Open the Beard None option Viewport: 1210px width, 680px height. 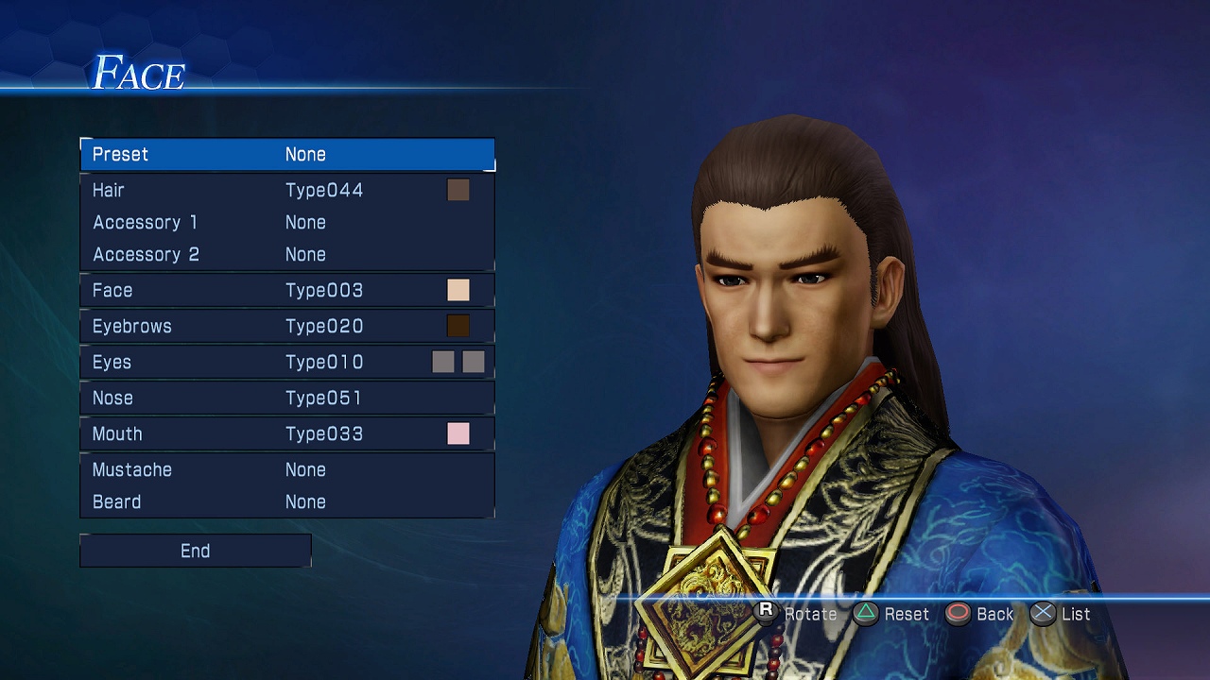coord(287,501)
